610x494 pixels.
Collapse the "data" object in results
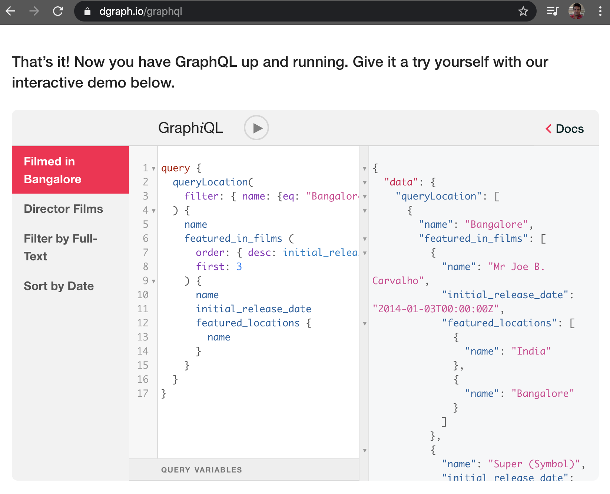tap(365, 183)
